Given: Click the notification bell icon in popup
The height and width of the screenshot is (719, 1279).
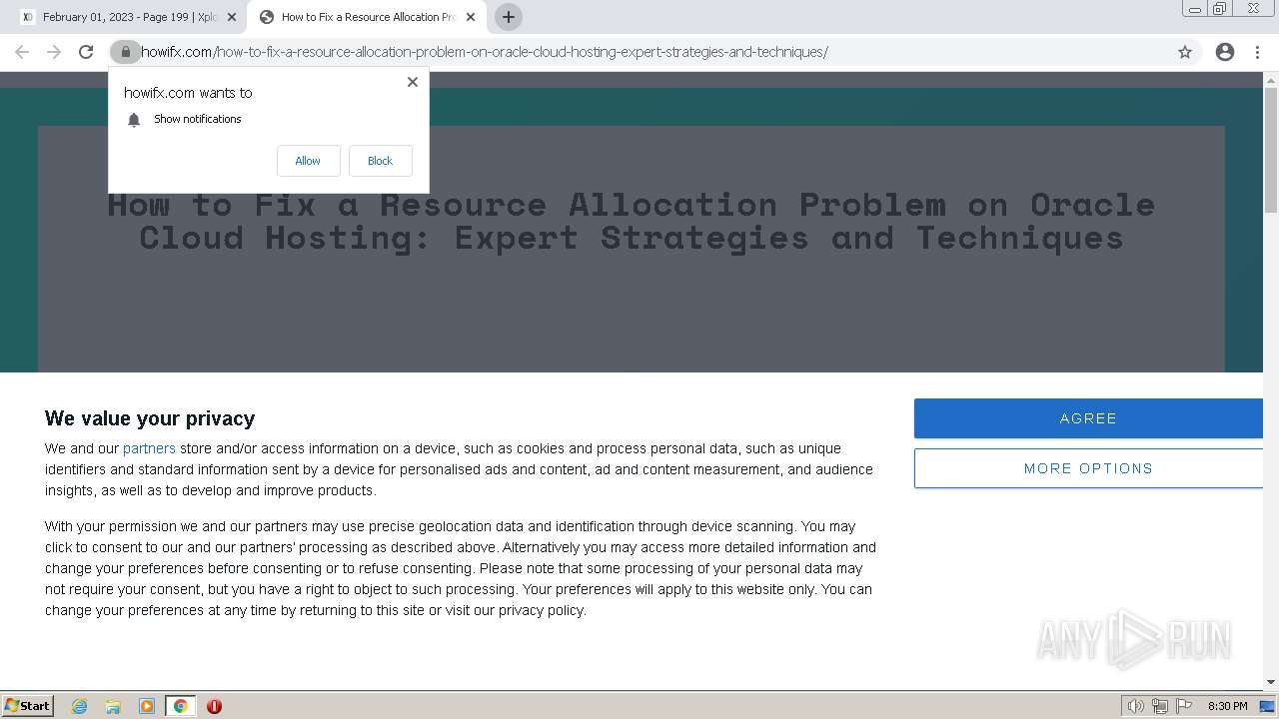Looking at the screenshot, I should [134, 120].
